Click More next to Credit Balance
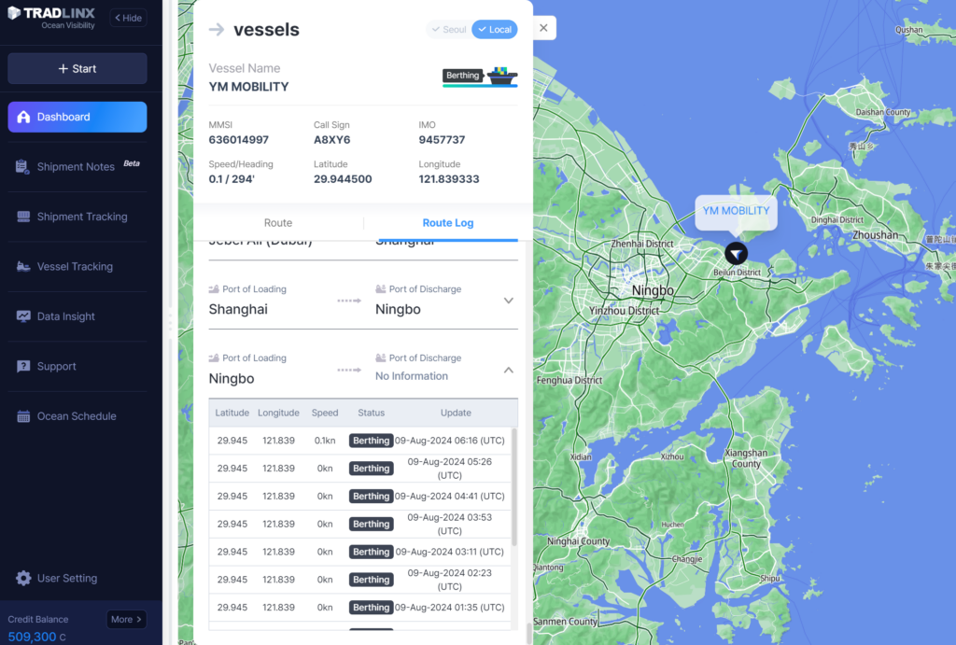The image size is (956, 645). pos(126,620)
